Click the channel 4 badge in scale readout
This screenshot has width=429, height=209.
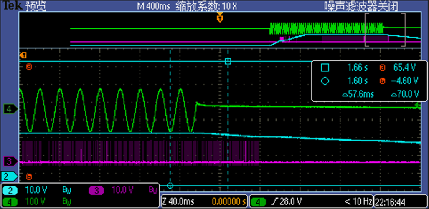coord(10,202)
